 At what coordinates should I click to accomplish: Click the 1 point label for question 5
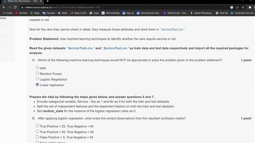pos(246,118)
